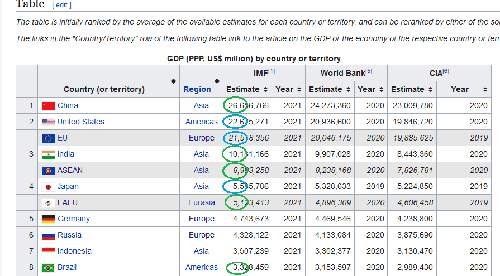Click the Japan flag icon
This screenshot has height=276, width=500.
pyautogui.click(x=48, y=187)
